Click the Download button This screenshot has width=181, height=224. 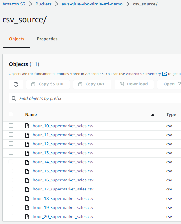(x=134, y=84)
